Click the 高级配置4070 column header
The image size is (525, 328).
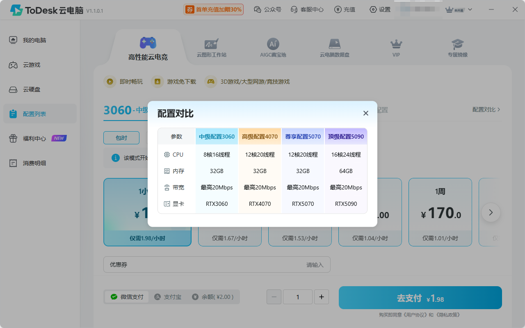click(260, 137)
